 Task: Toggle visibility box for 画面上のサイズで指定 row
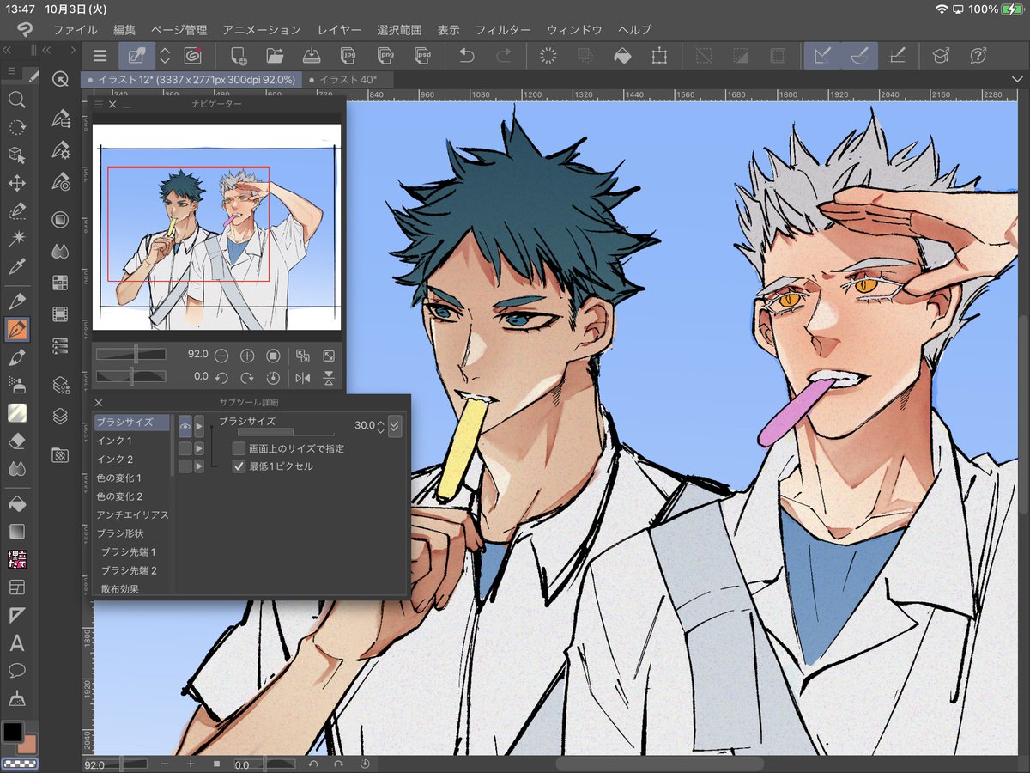[185, 448]
